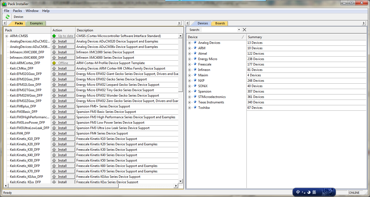
Task: Click the blue chip icon beside Maxim
Action: (195, 75)
